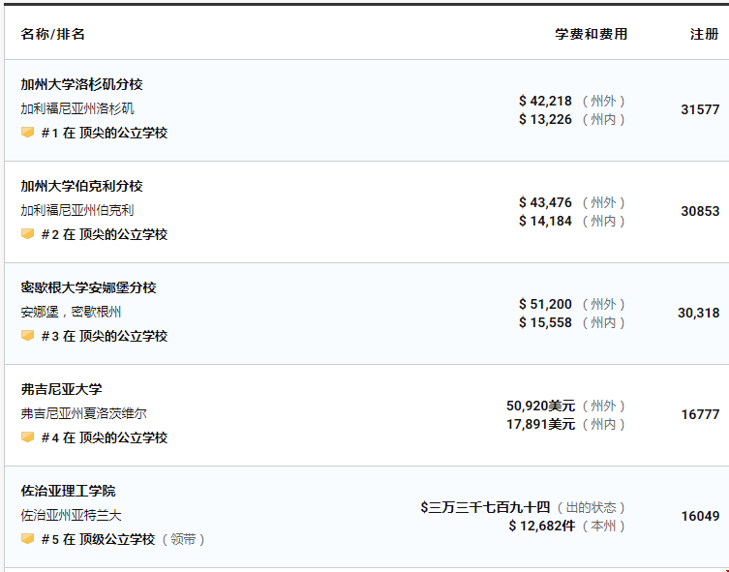This screenshot has width=729, height=572.
Task: Select tuition value $ 43,476
Action: pyautogui.click(x=545, y=202)
